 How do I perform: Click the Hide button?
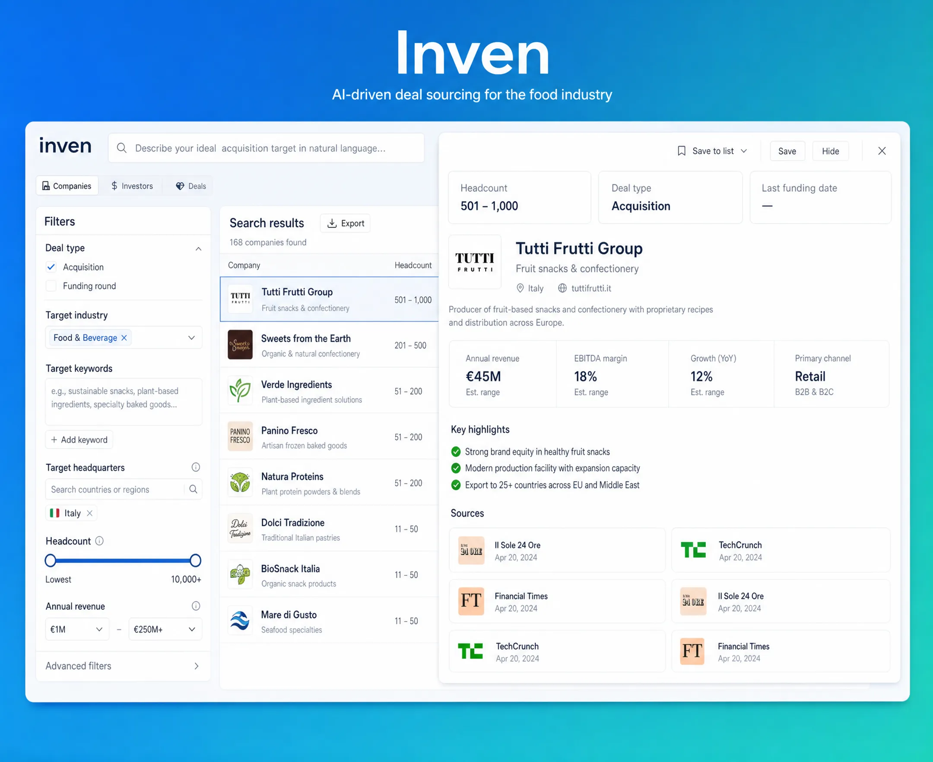tap(830, 151)
